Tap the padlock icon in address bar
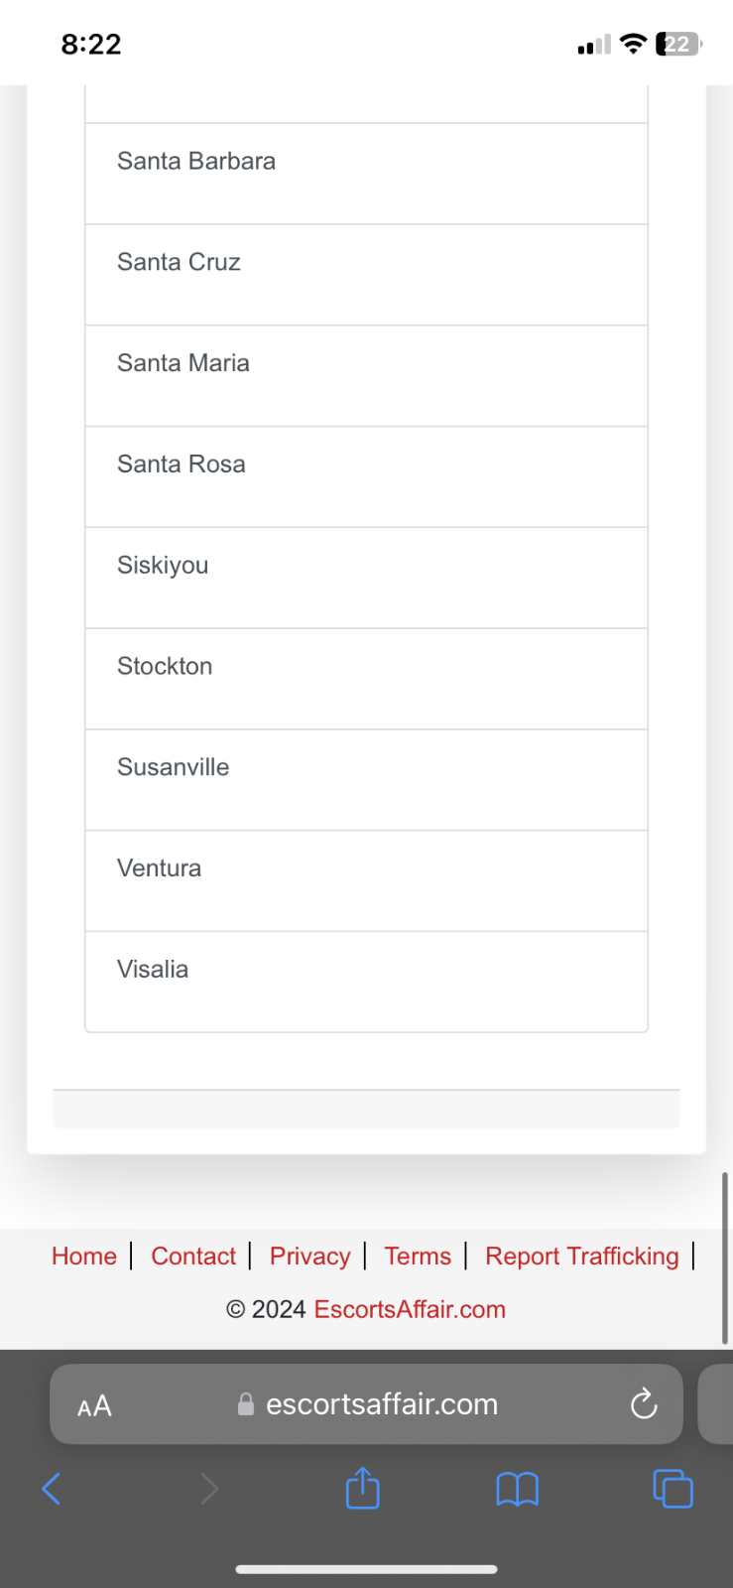 coord(246,1403)
